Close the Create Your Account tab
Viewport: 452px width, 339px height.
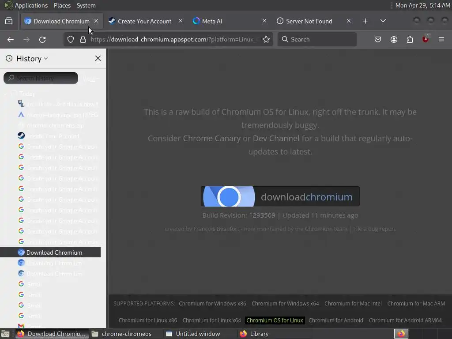[x=181, y=21]
